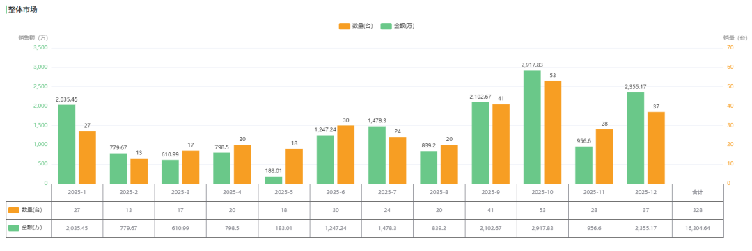The image size is (752, 251).
Task: Toggle the 金额(万) series in the top legend
Action: click(x=397, y=26)
